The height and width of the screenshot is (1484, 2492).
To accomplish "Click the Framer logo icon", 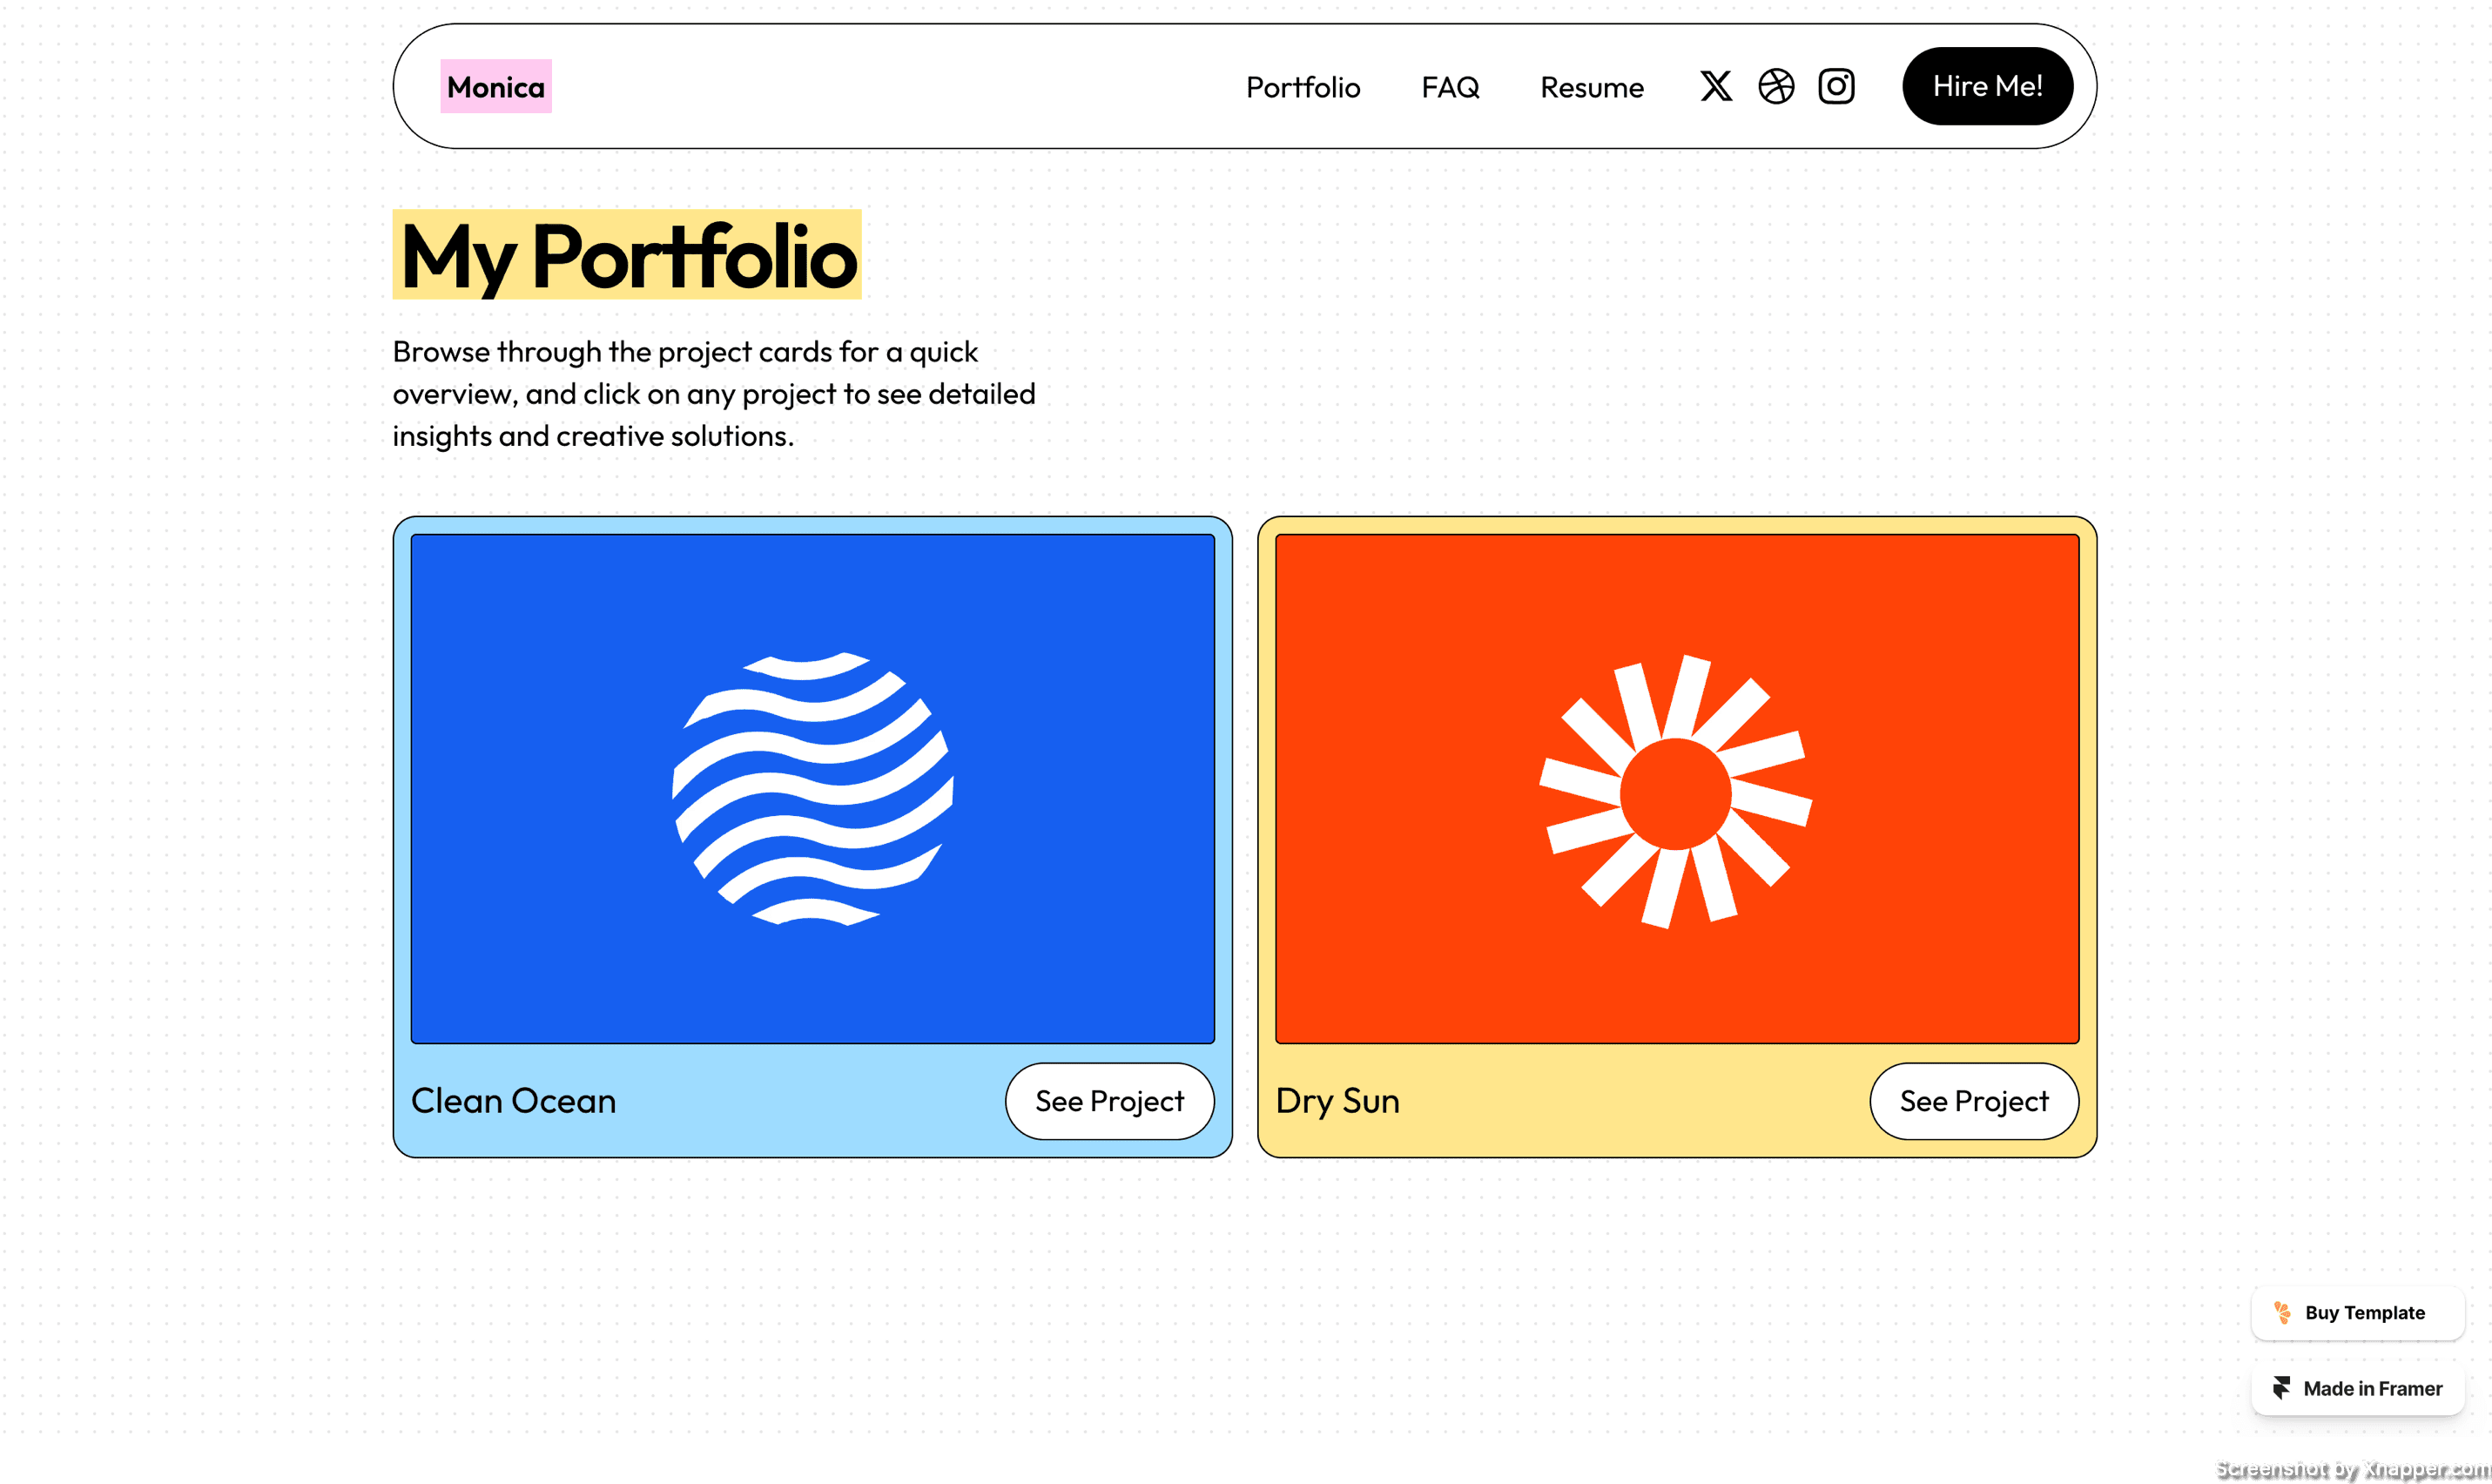I will point(2281,1388).
